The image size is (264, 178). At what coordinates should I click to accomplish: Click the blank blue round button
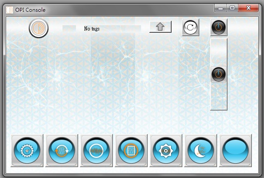235,151
